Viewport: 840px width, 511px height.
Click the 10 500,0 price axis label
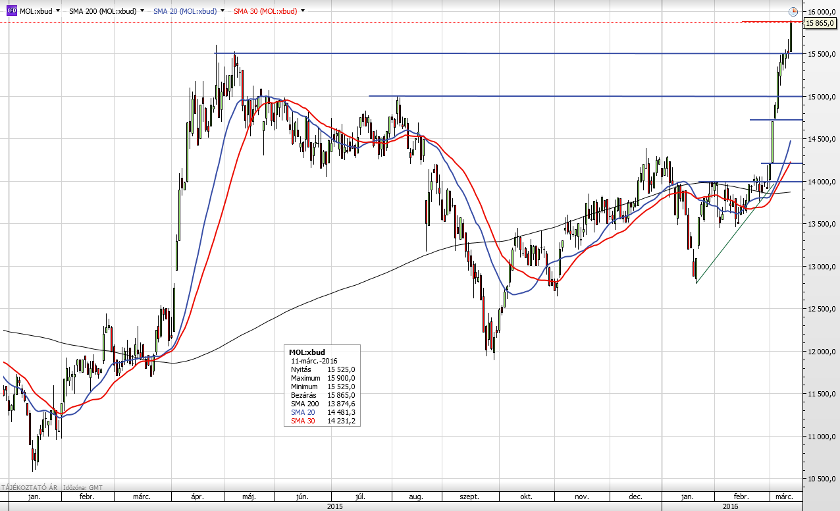[821, 479]
